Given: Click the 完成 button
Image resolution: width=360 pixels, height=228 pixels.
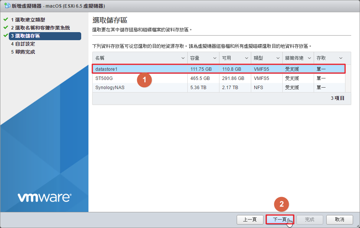Looking at the screenshot, I should pyautogui.click(x=309, y=220).
